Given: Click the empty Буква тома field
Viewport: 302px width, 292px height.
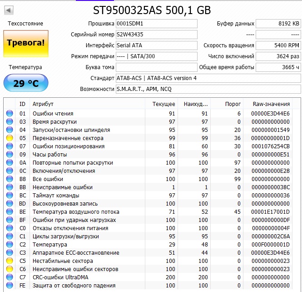Looking at the screenshot, I should 157,67.
